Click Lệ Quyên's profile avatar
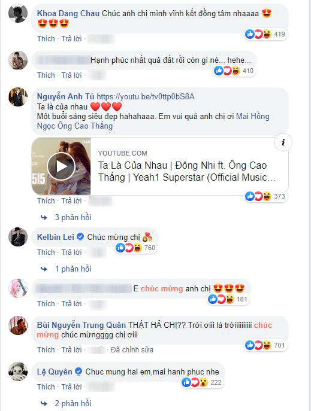Image resolution: width=311 pixels, height=411 pixels. pos(18,372)
